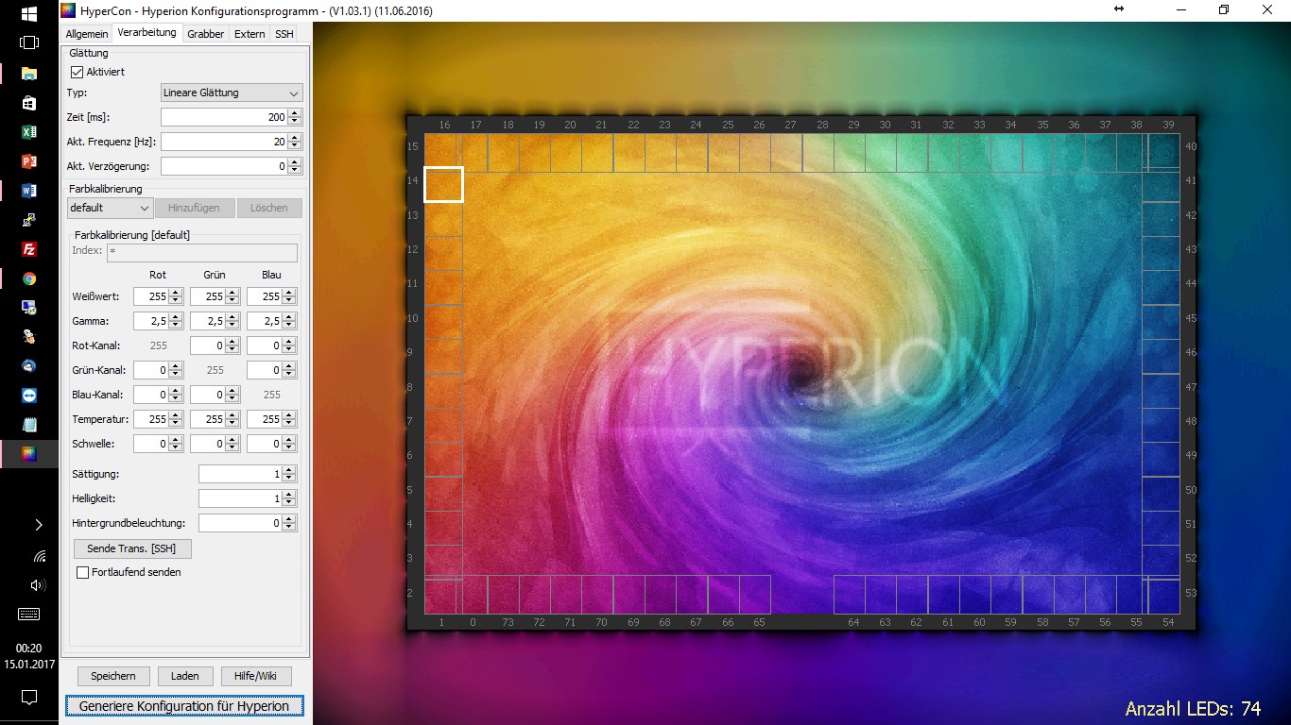Image resolution: width=1291 pixels, height=725 pixels.
Task: Click the Speichern button
Action: tap(113, 676)
